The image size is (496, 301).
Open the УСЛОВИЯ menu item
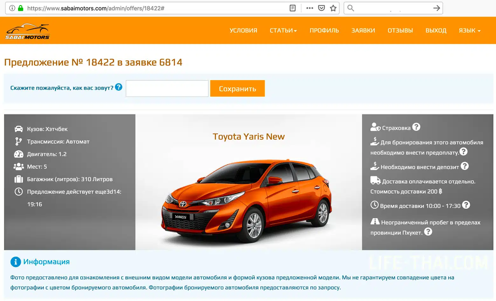pos(243,31)
